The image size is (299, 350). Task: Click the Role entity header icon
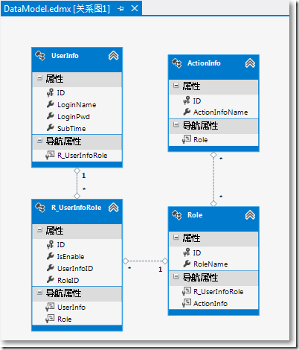[177, 215]
